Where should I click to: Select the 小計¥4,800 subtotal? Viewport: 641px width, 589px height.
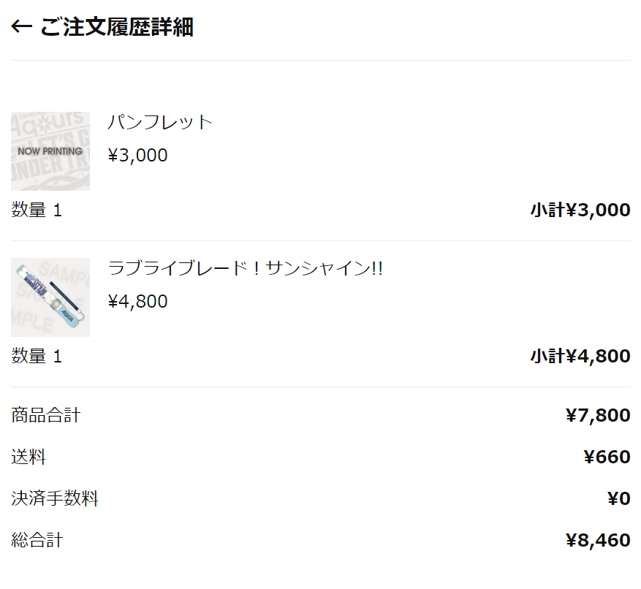(580, 357)
